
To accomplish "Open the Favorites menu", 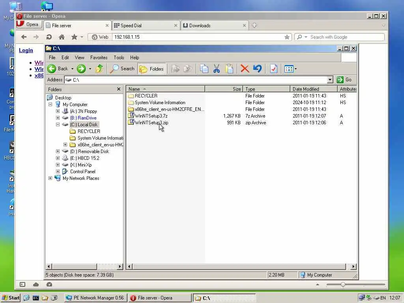I will tap(99, 58).
